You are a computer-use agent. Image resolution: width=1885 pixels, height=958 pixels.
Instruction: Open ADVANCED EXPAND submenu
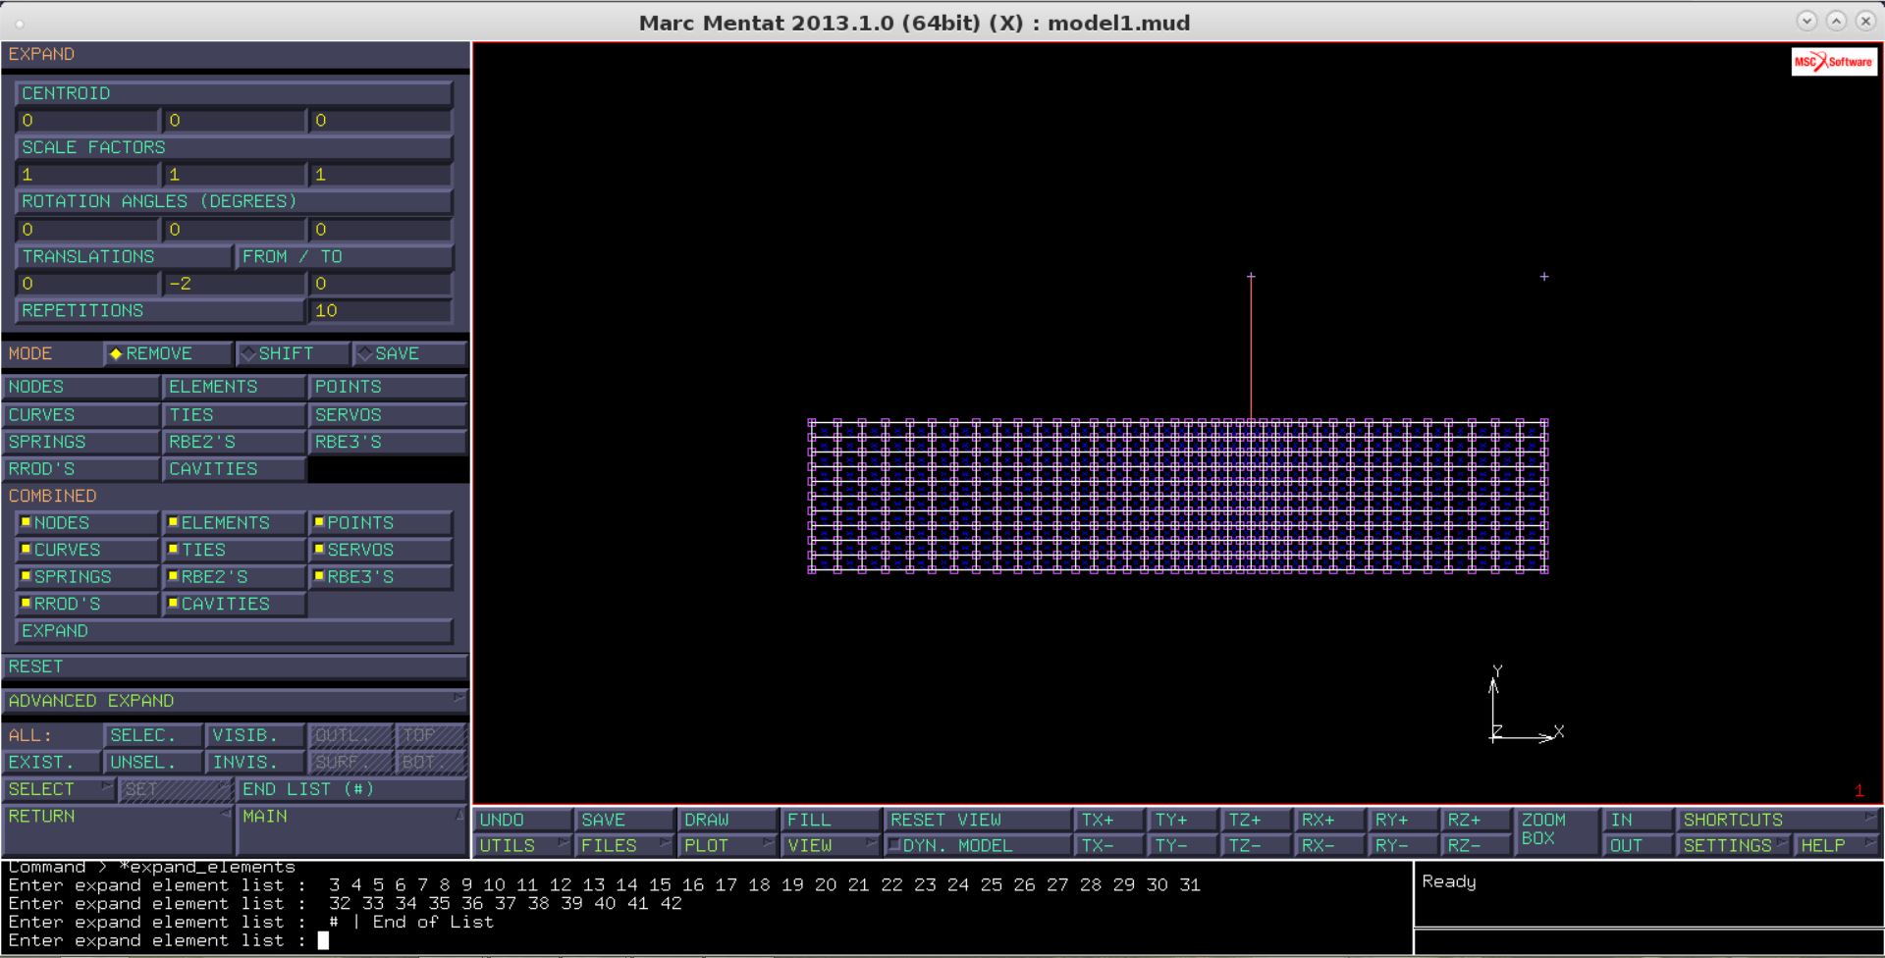point(235,701)
